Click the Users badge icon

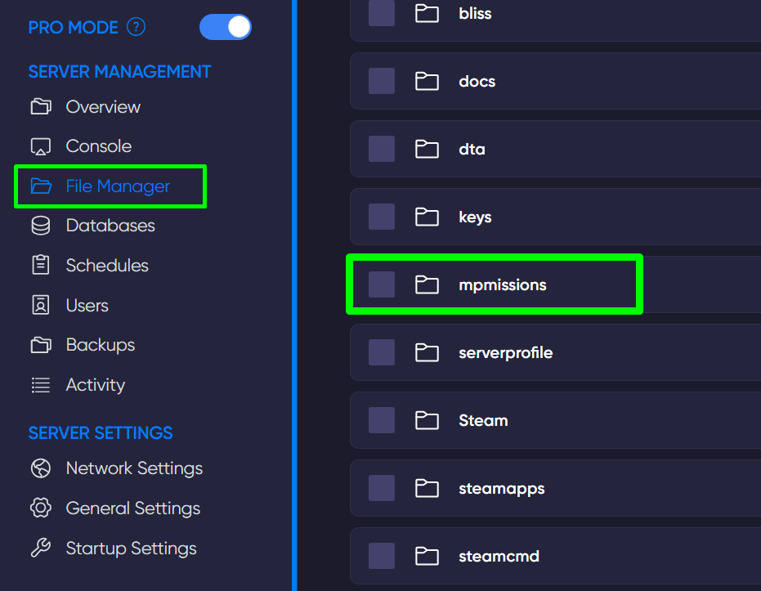tap(41, 305)
